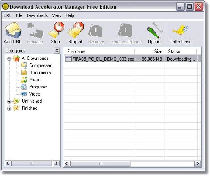Select the Documents category label
This screenshot has width=210, height=176.
point(40,73)
